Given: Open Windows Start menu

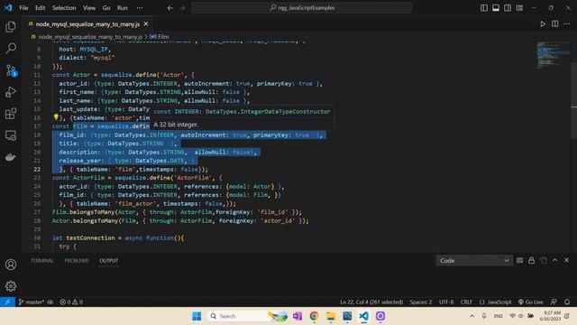Looking at the screenshot, I should pos(197,316).
